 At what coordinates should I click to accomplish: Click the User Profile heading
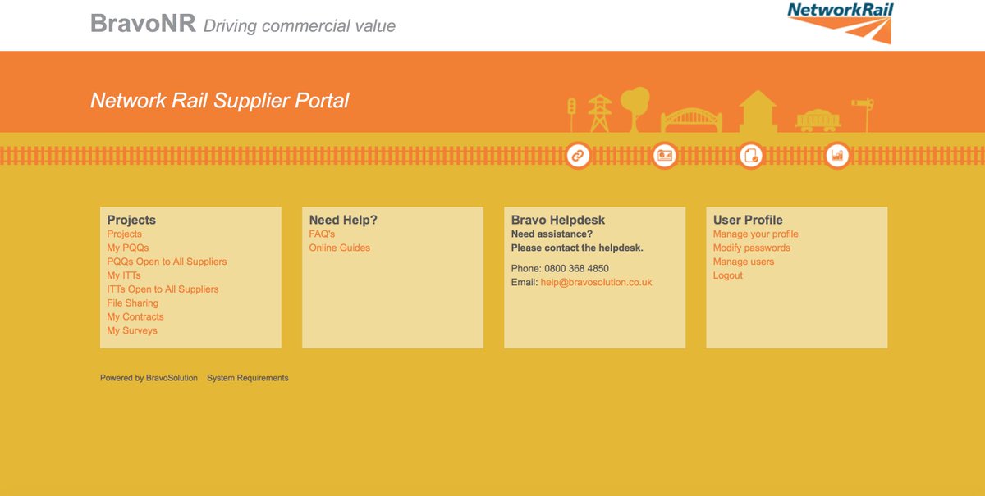(748, 221)
